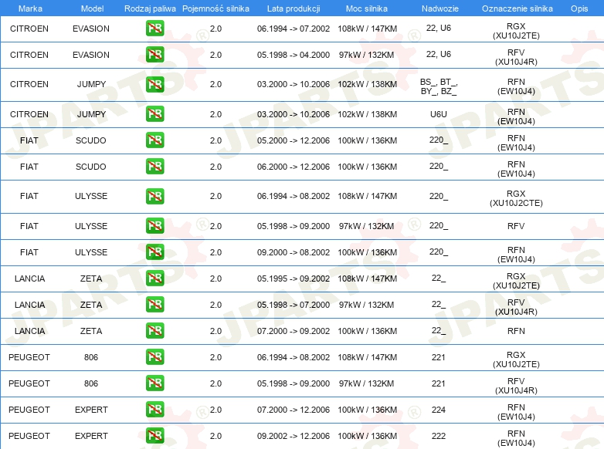Click RFV (XU10J4R) in Citroen Evasion row

pos(516,57)
